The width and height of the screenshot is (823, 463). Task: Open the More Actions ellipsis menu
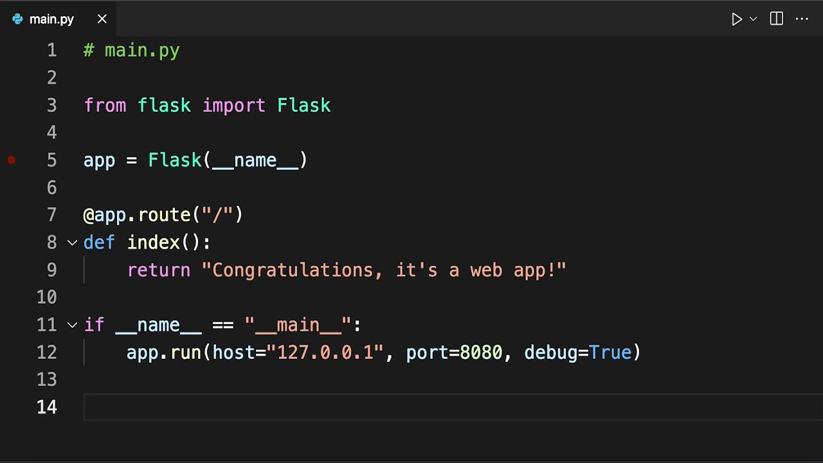point(802,19)
